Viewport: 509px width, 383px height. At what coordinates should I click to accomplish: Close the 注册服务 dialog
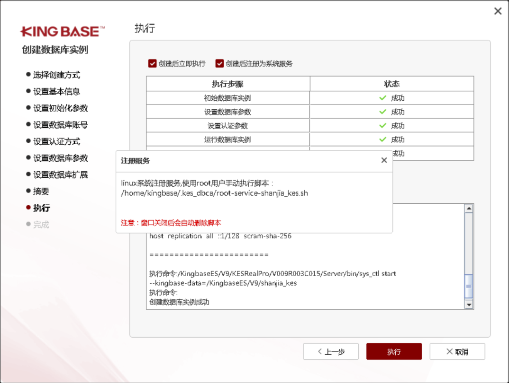[384, 160]
